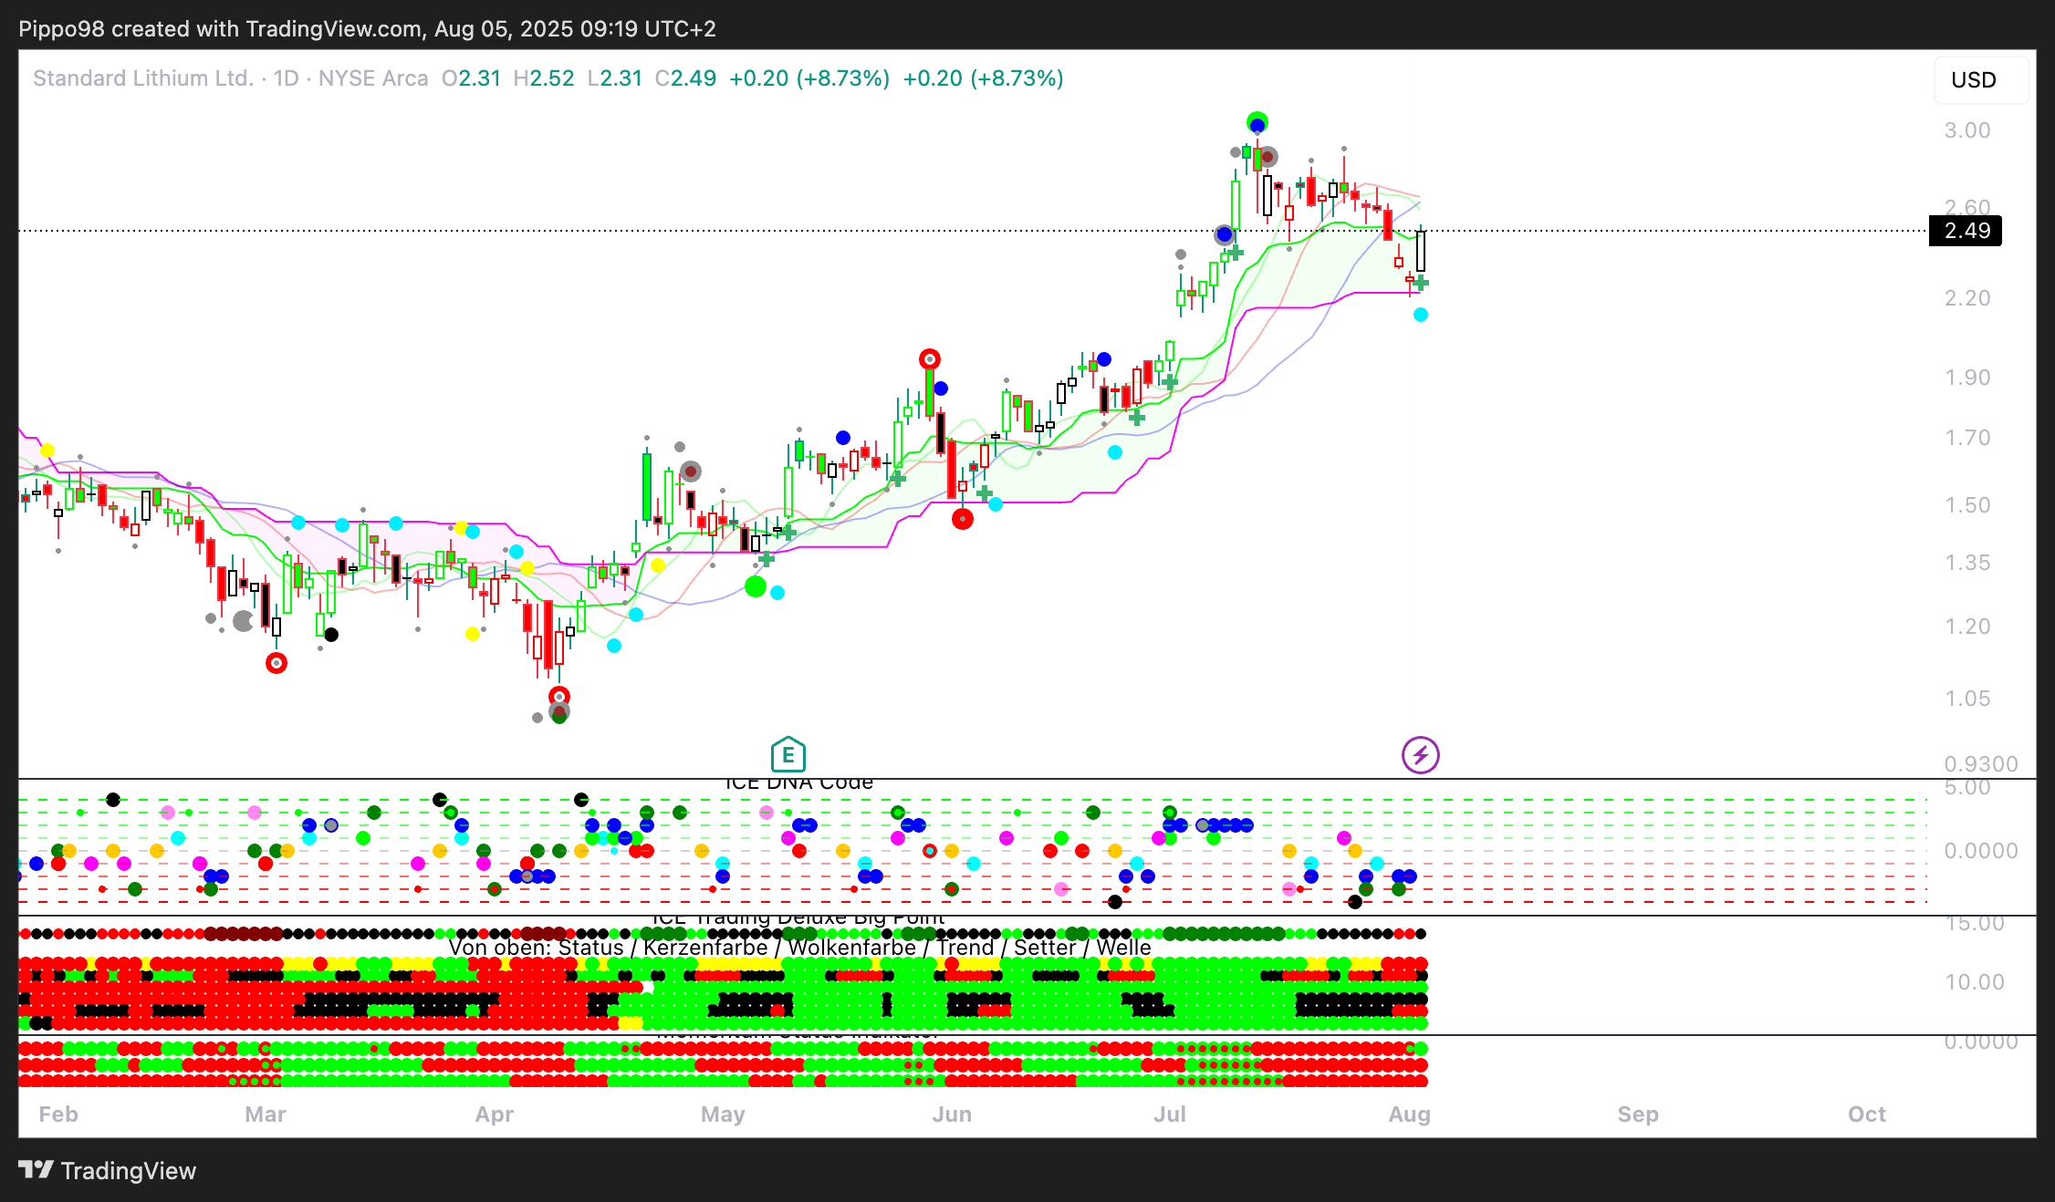2055x1202 pixels.
Task: Click the 1D interval label
Action: 286,78
